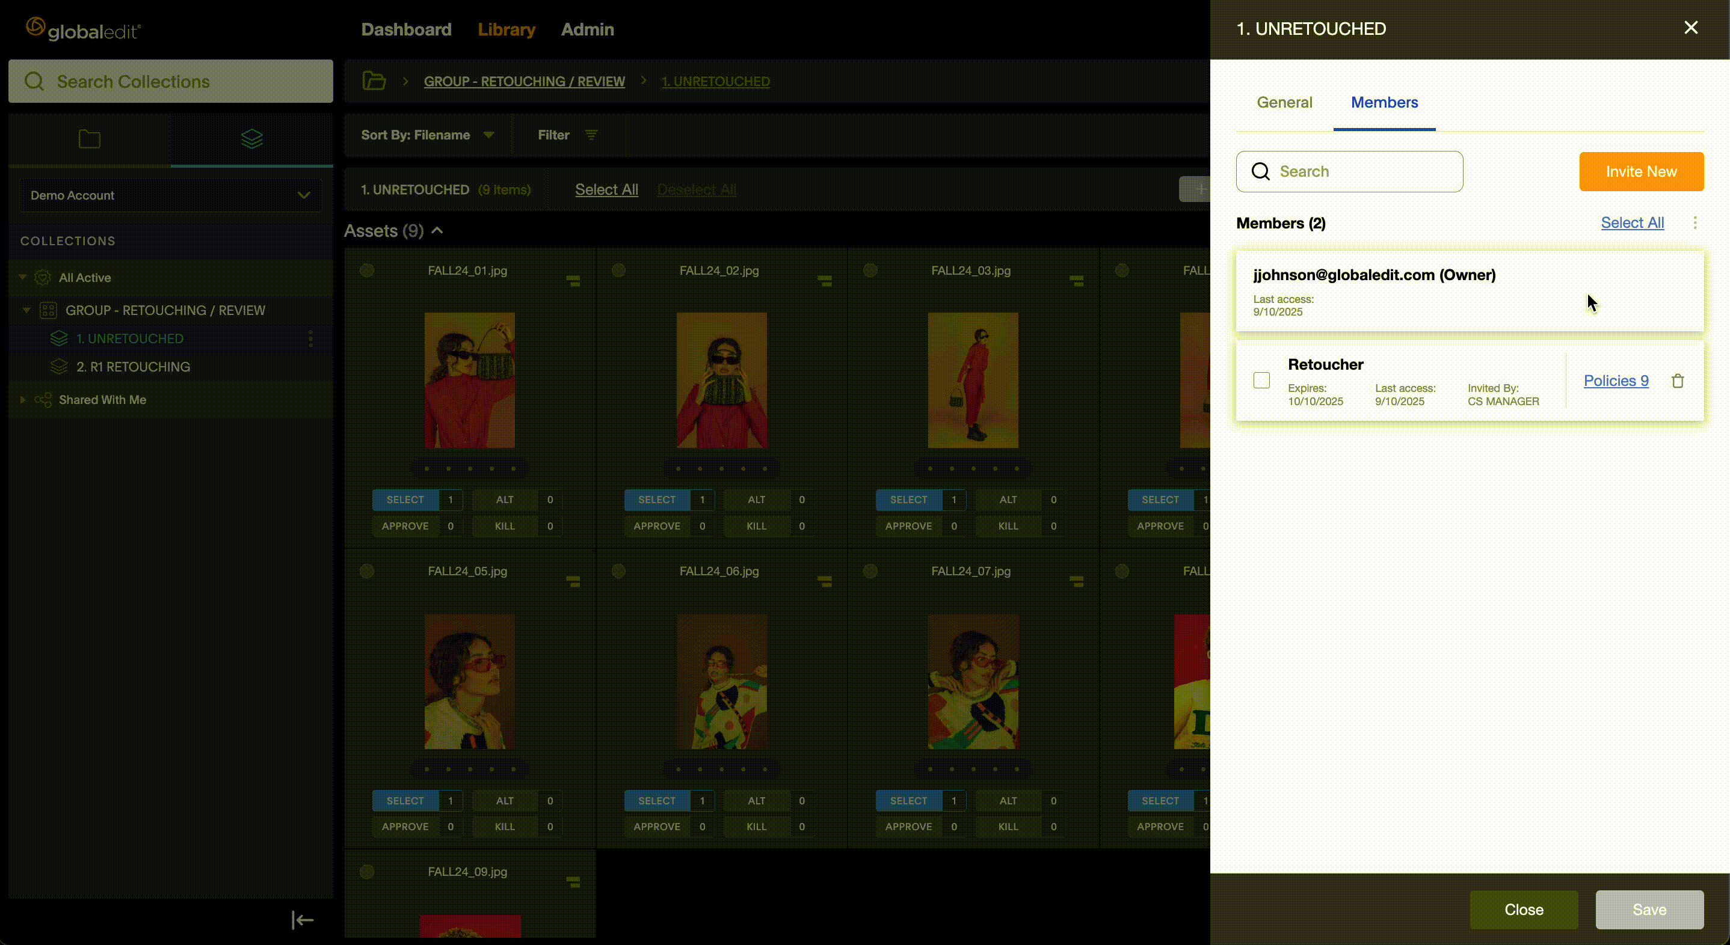The height and width of the screenshot is (945, 1730).
Task: Click Select All in Members panel
Action: (1632, 223)
